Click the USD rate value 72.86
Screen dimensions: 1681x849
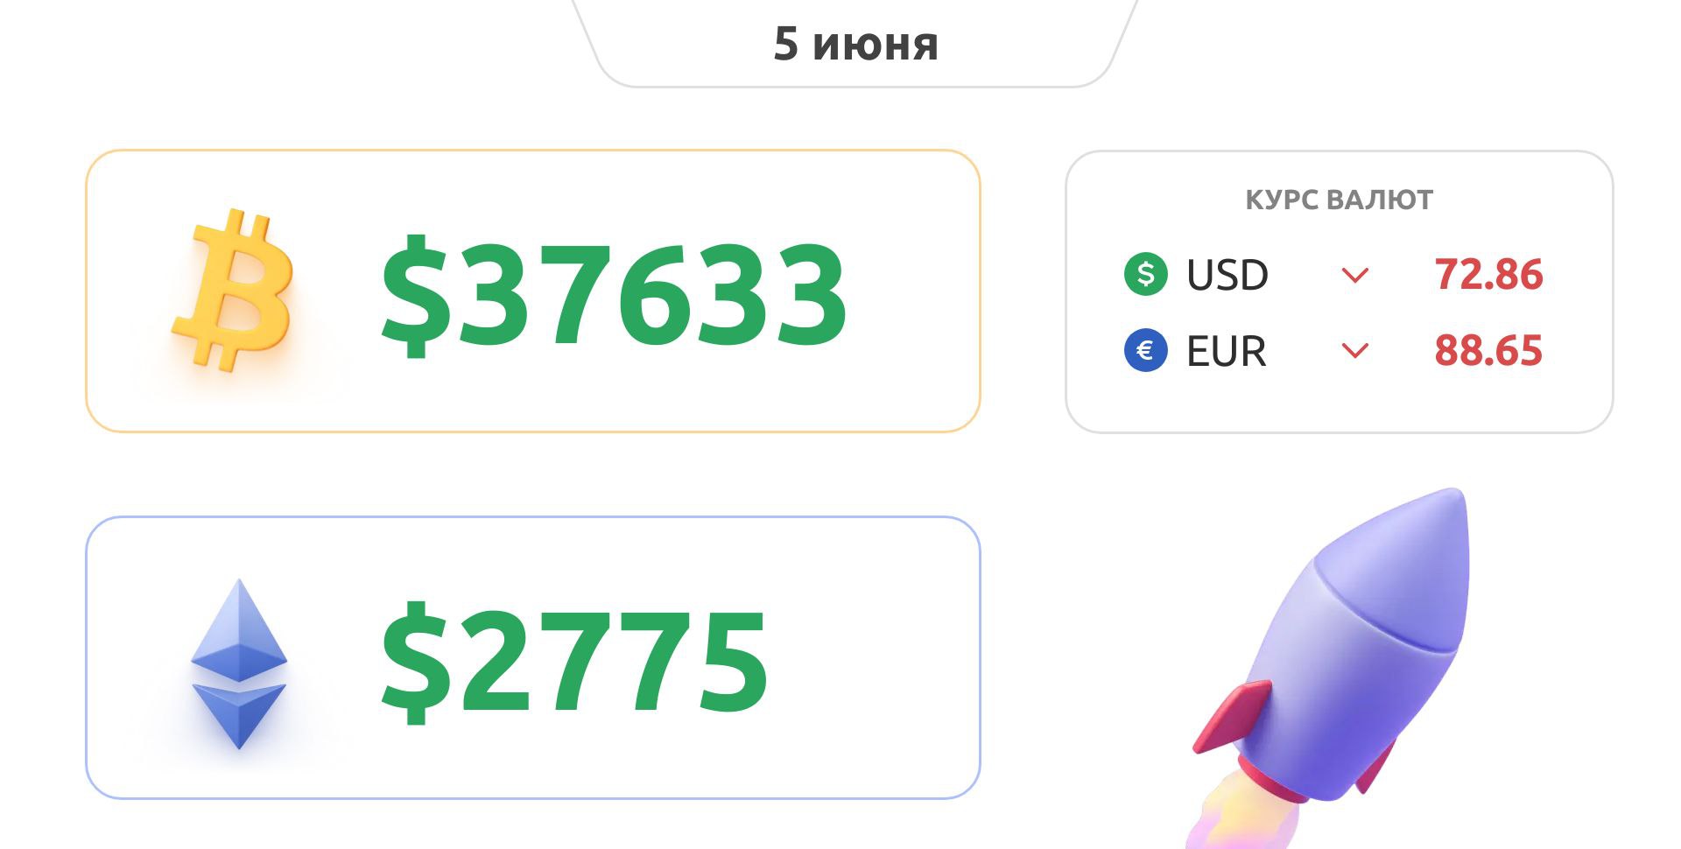pyautogui.click(x=1488, y=275)
